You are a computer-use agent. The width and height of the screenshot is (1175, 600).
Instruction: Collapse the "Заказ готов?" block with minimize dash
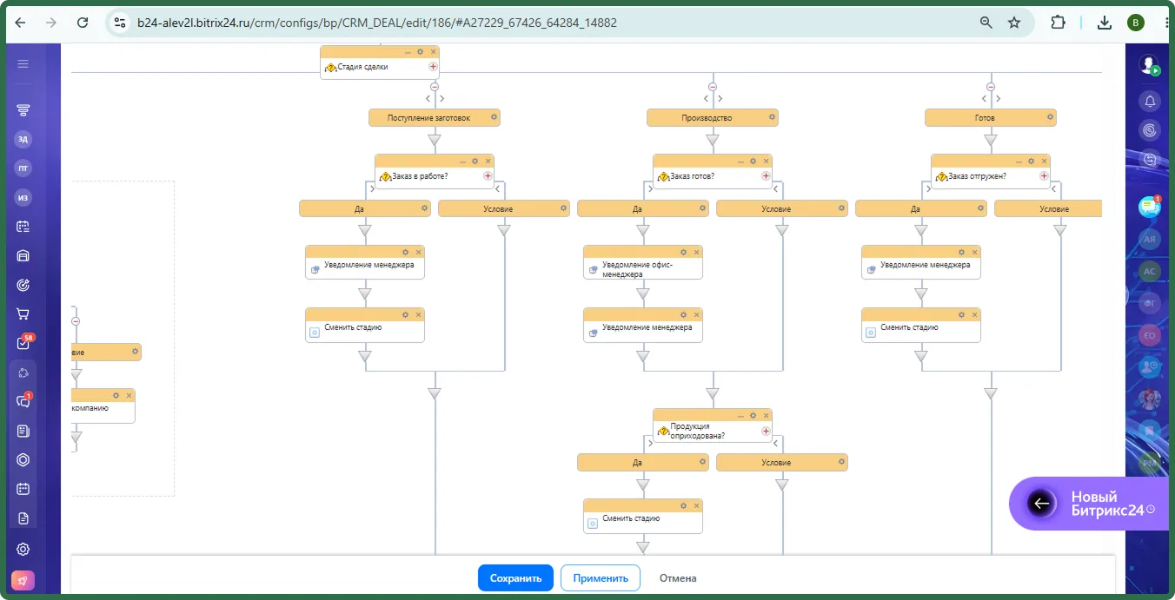pyautogui.click(x=740, y=161)
